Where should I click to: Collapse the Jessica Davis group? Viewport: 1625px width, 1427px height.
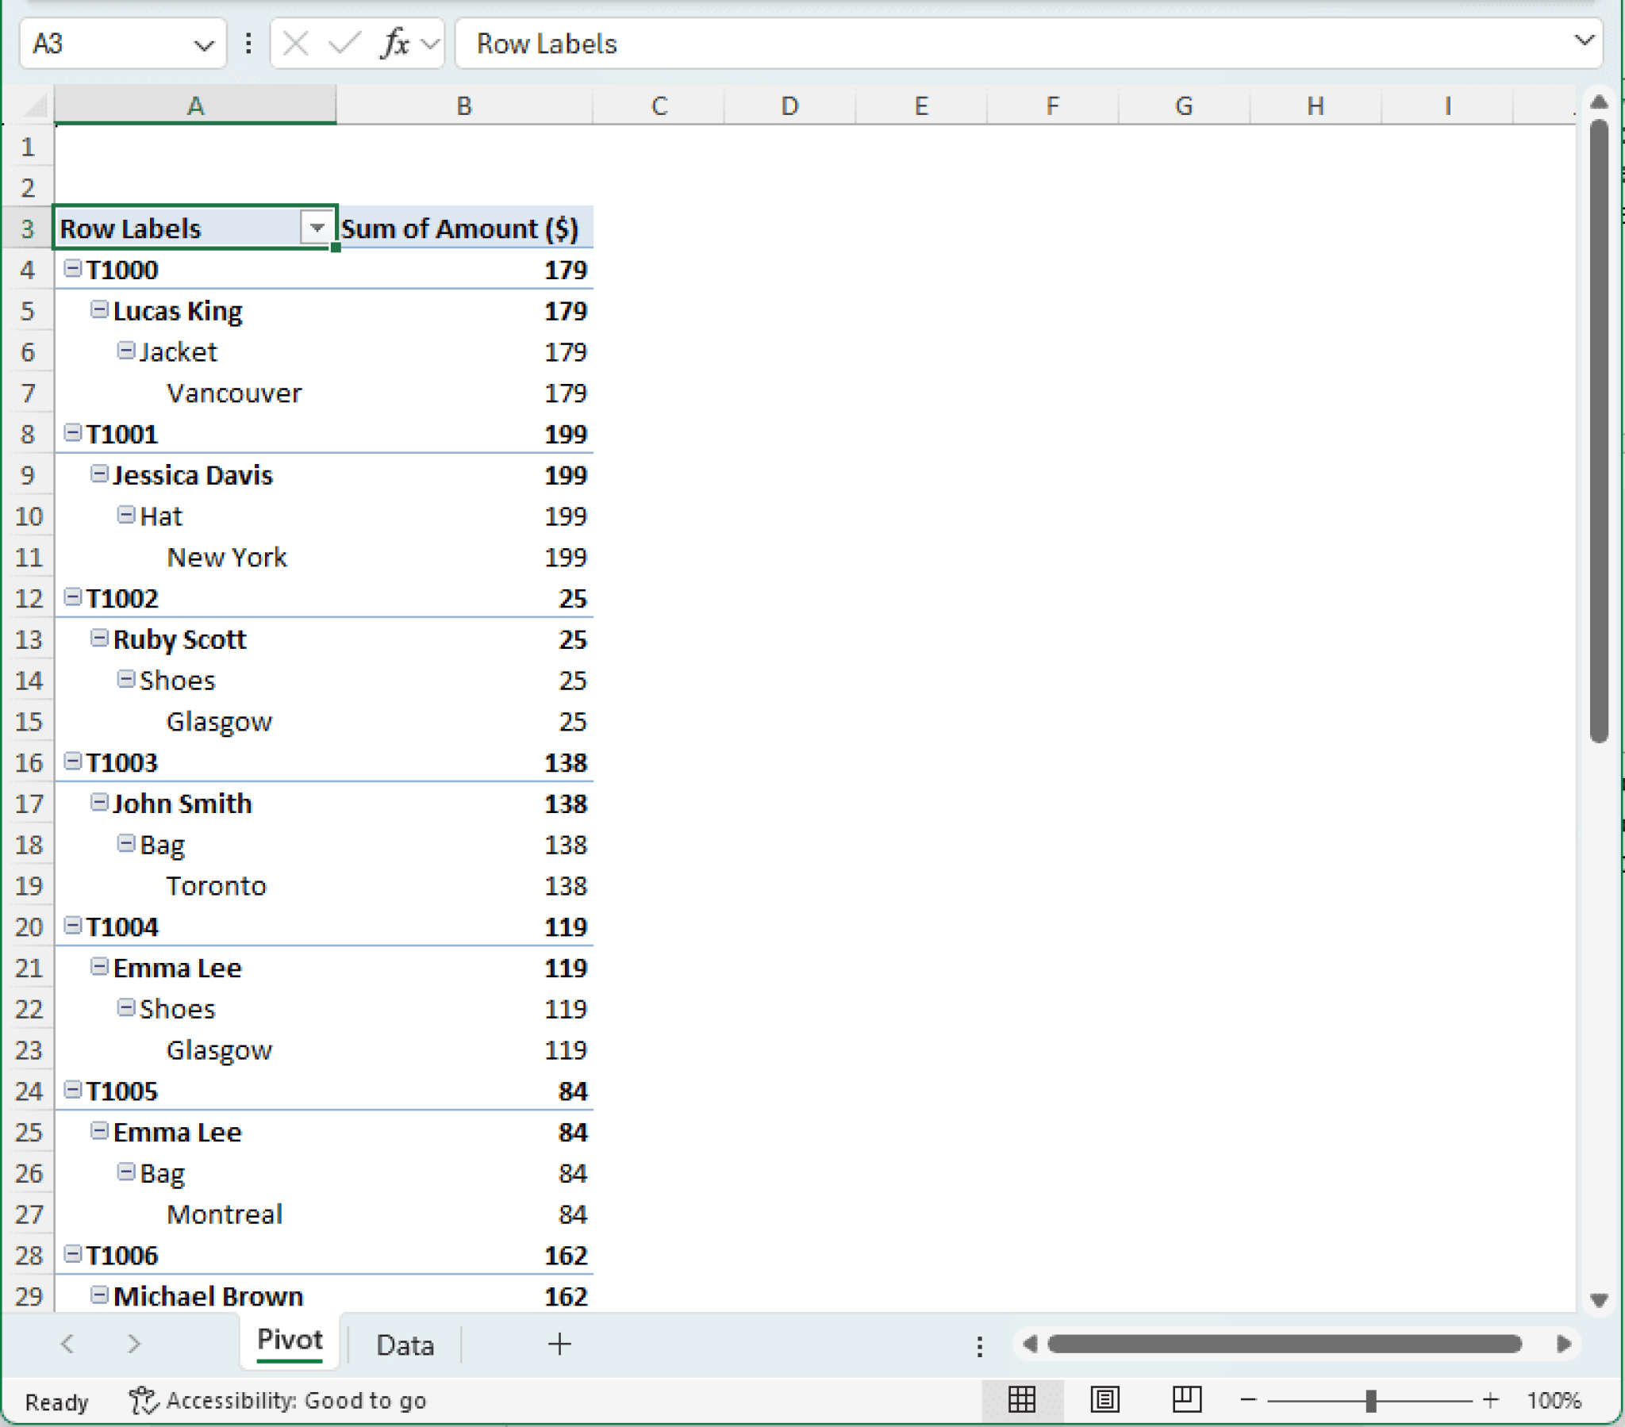[99, 474]
